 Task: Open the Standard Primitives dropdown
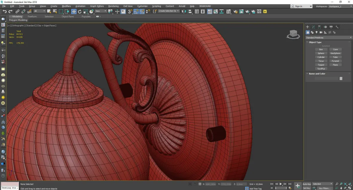click(329, 38)
